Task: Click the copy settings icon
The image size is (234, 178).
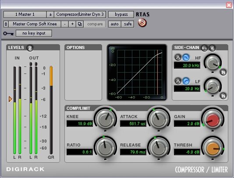Action: (x=80, y=24)
